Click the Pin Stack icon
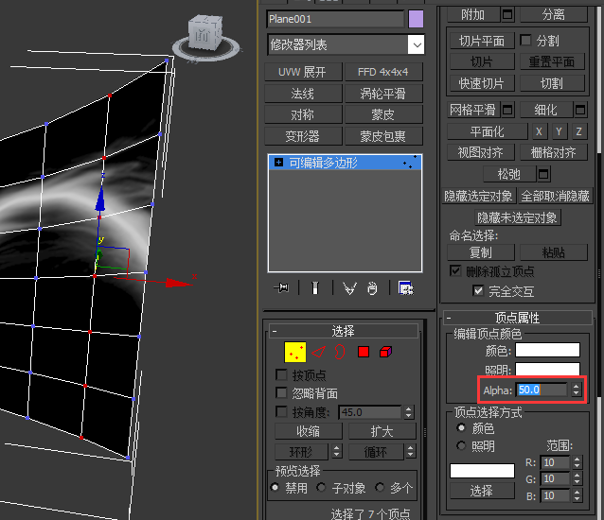Screen dimensions: 604x520 pyautogui.click(x=281, y=287)
